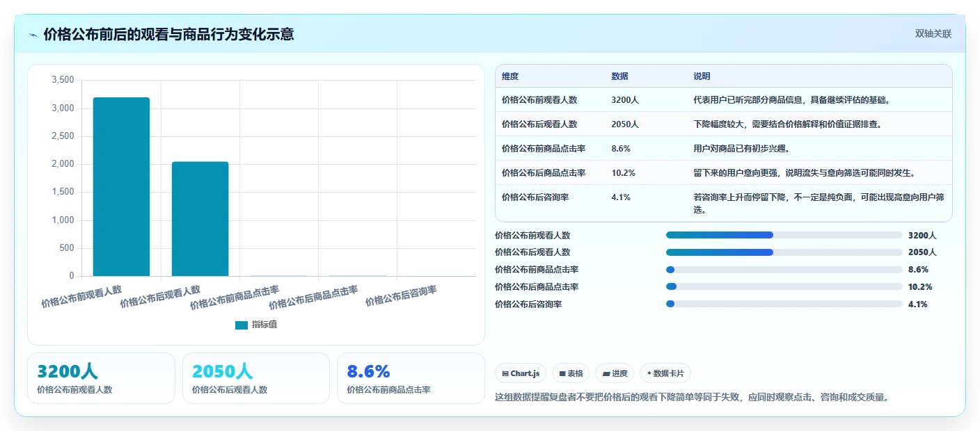Image resolution: width=980 pixels, height=431 pixels.
Task: Select the 数据卡片 tag chip
Action: pos(665,373)
